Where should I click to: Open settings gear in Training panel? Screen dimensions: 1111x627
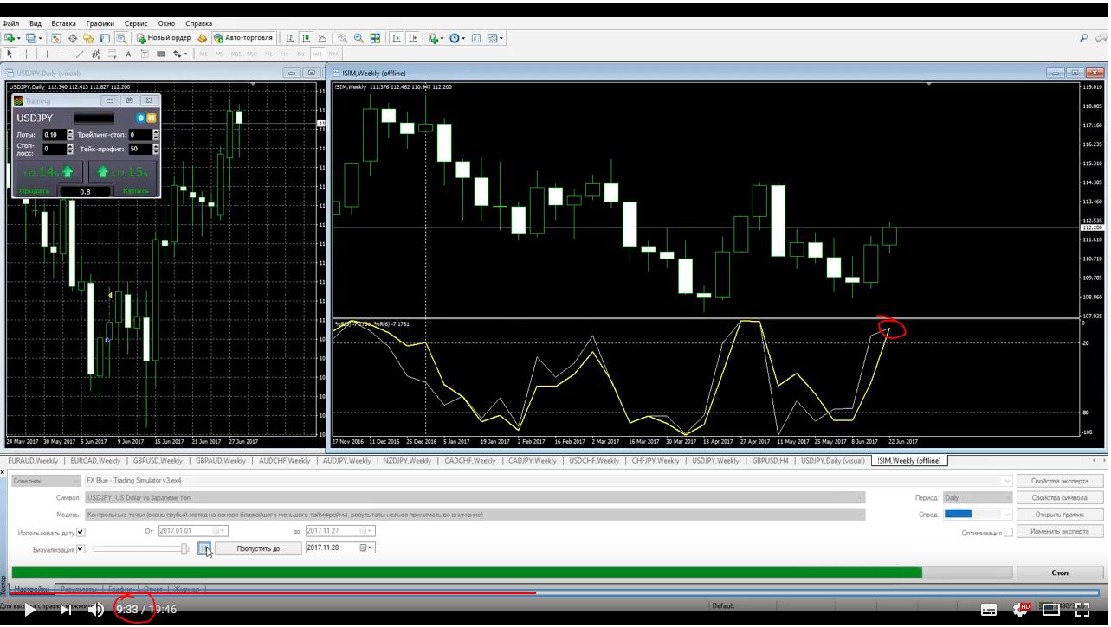141,118
